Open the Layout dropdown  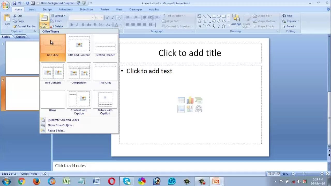click(x=58, y=16)
